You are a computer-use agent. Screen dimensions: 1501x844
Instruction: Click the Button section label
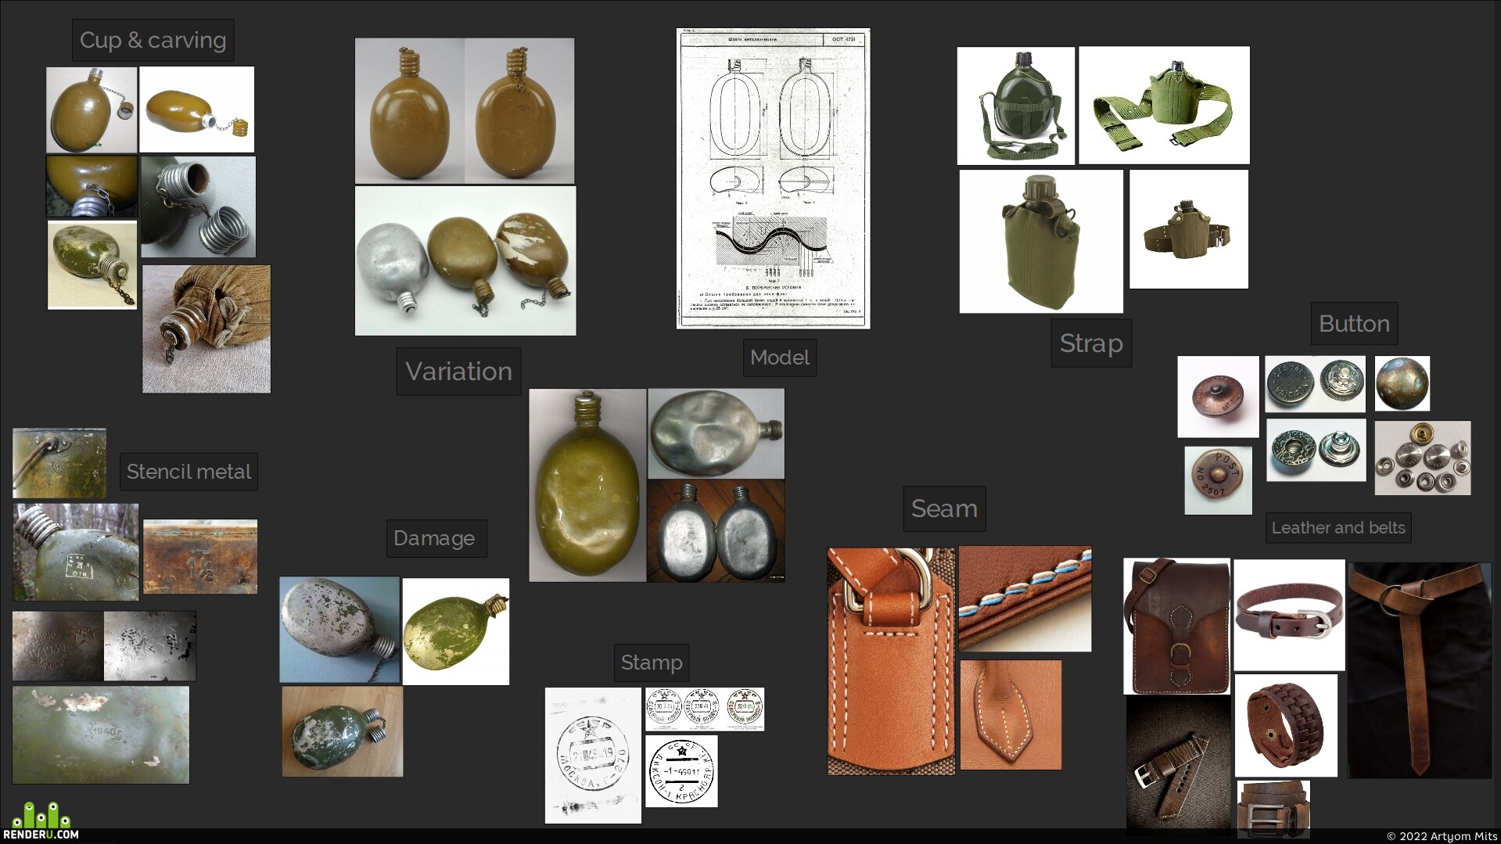[x=1354, y=323]
